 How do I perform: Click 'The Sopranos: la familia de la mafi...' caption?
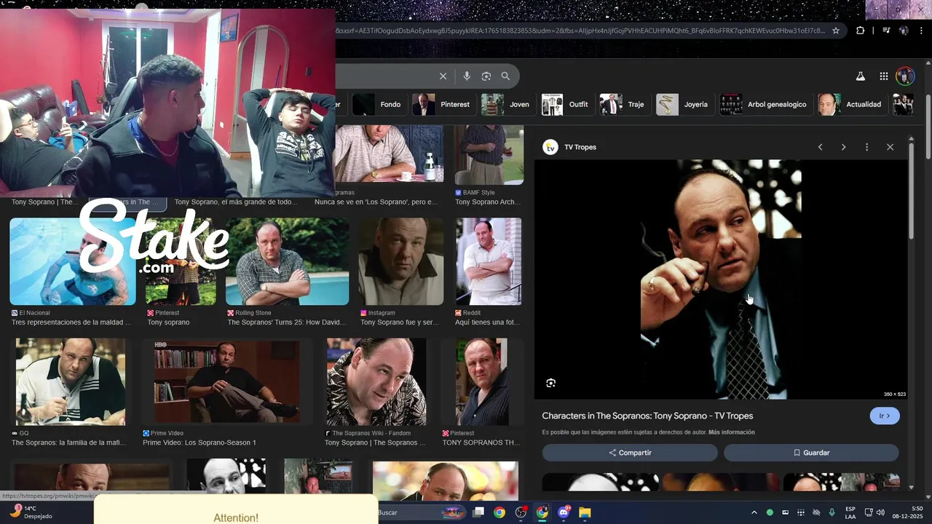tap(68, 442)
